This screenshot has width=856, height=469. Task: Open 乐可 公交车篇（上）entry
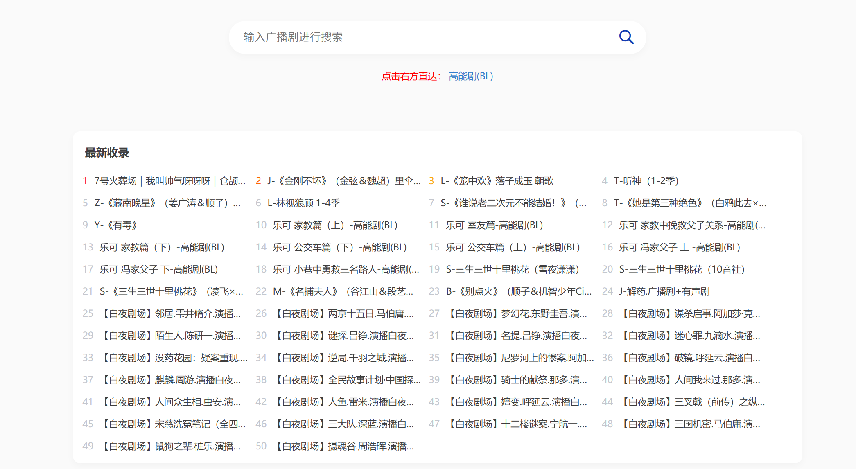click(x=513, y=247)
